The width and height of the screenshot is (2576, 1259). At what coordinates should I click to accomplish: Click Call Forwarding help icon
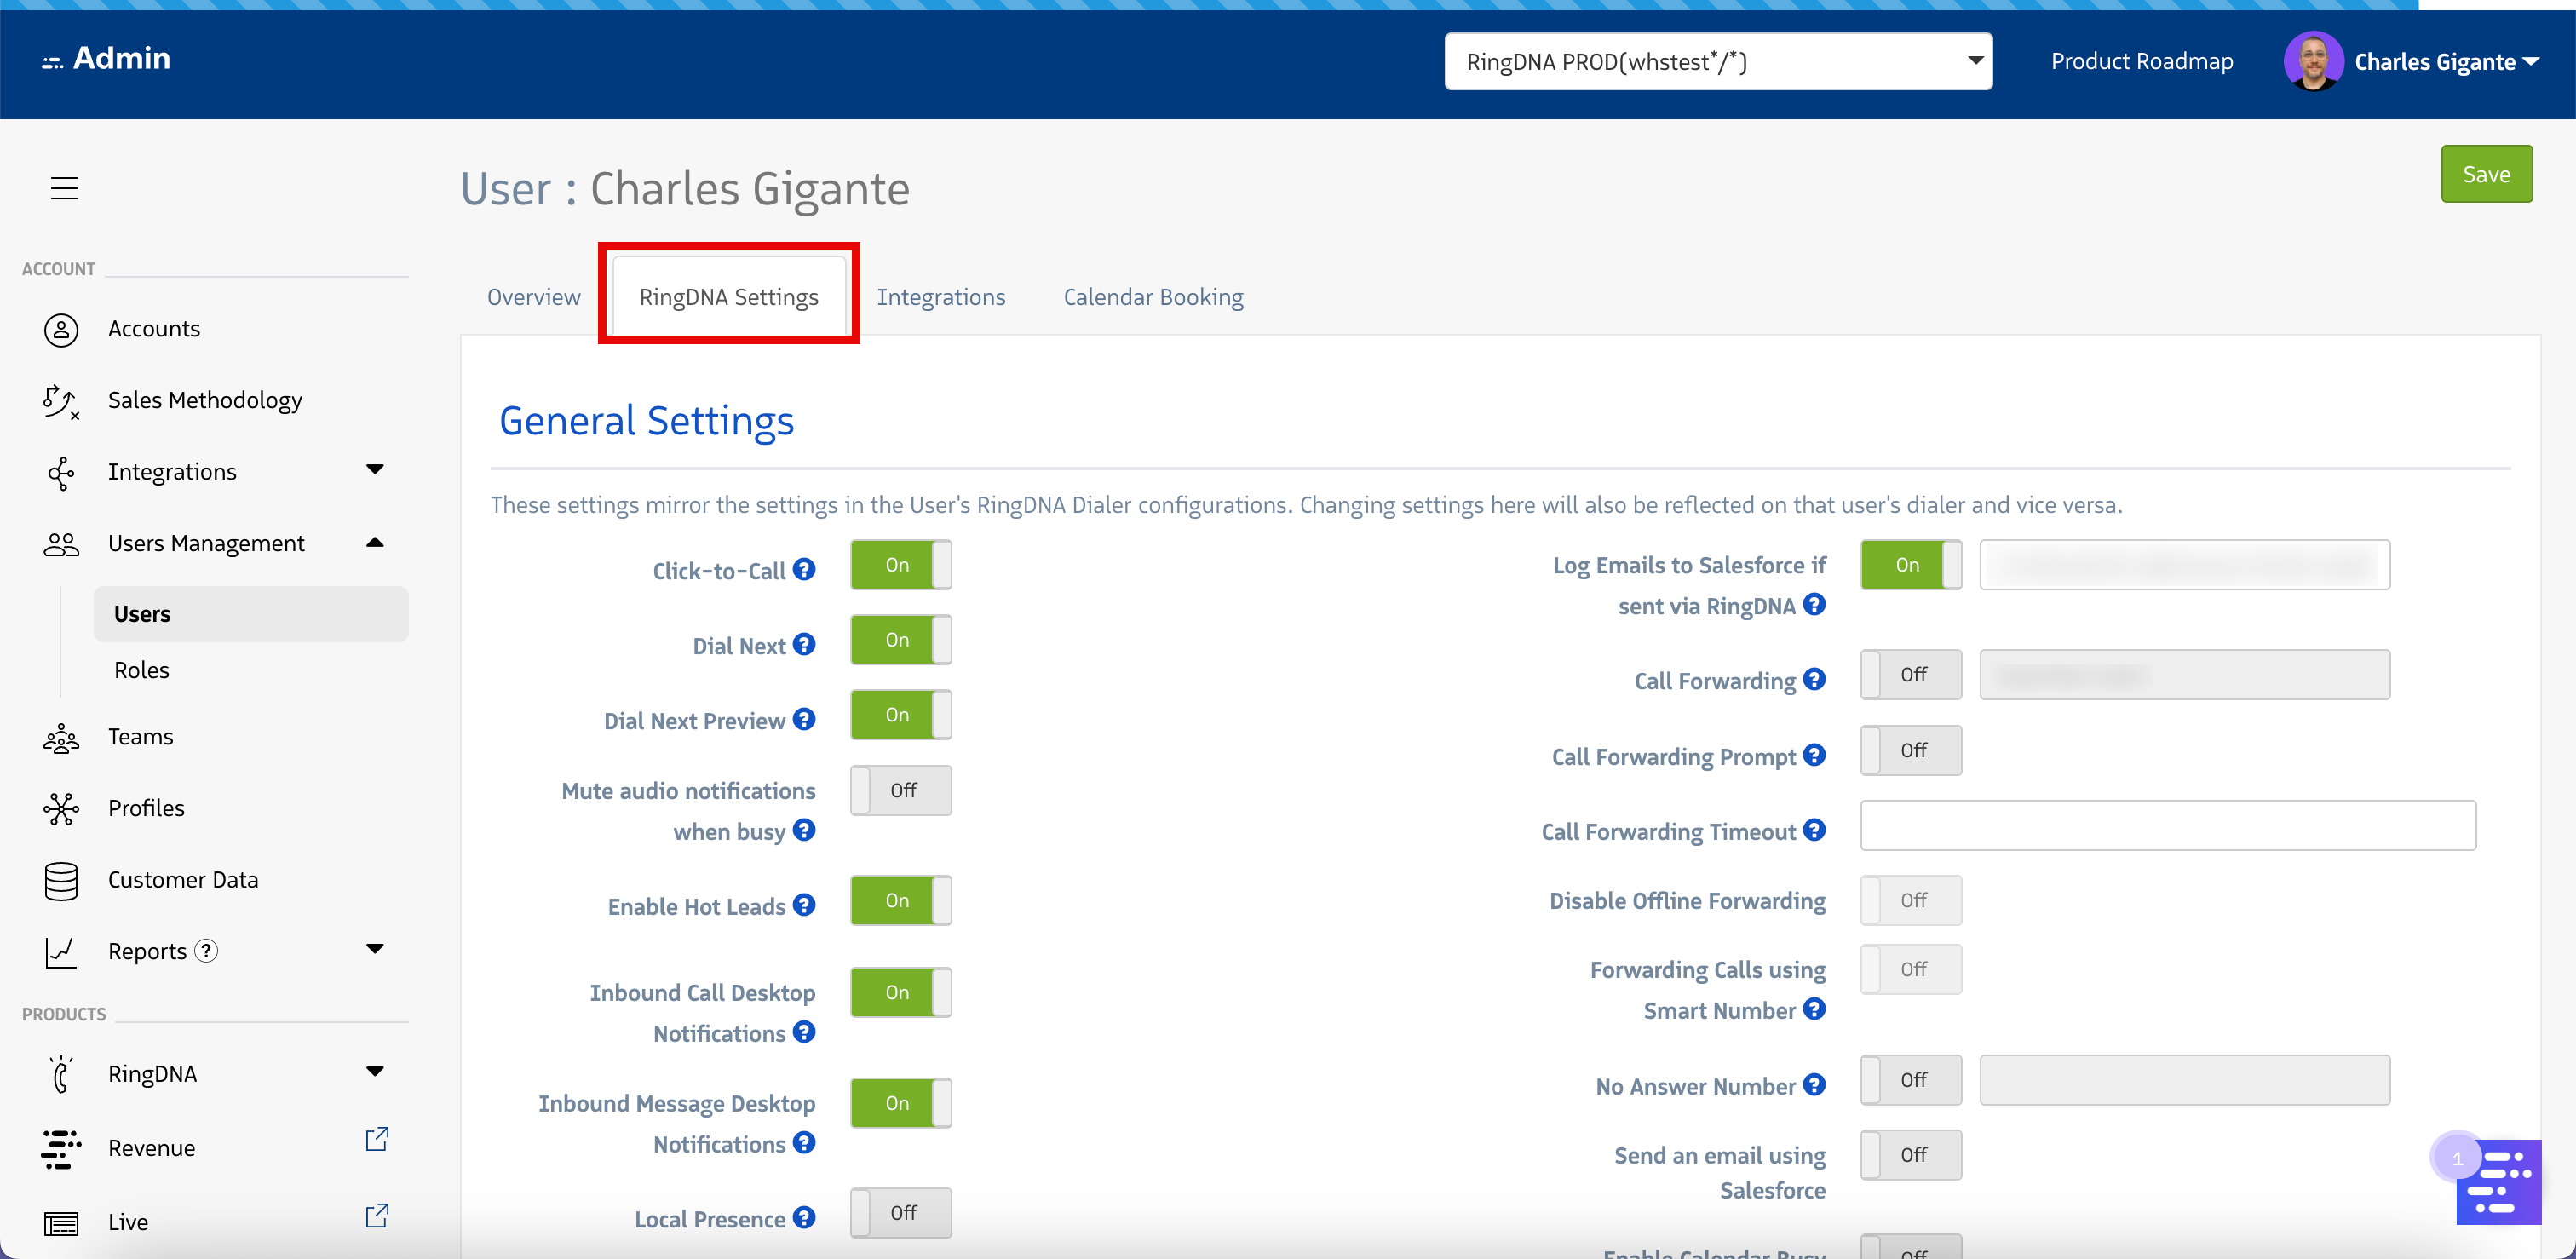coord(1814,679)
